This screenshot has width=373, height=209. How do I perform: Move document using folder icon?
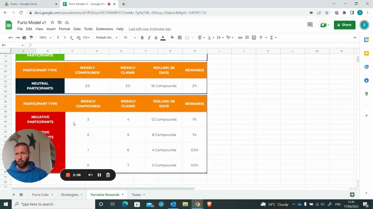pos(59,22)
